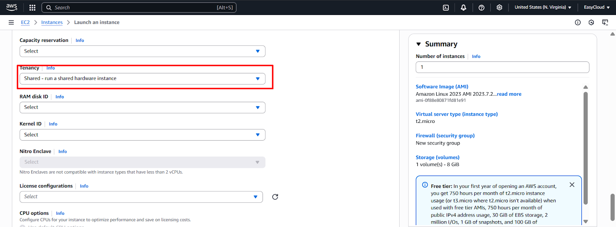616x227 pixels.
Task: Open the RAM disk ID dropdown
Action: (x=142, y=107)
